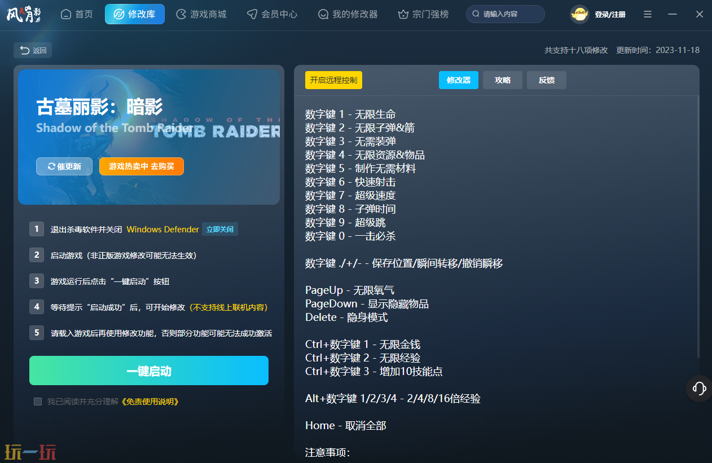Go to 会员中心 member center
712x463 pixels.
(x=272, y=14)
